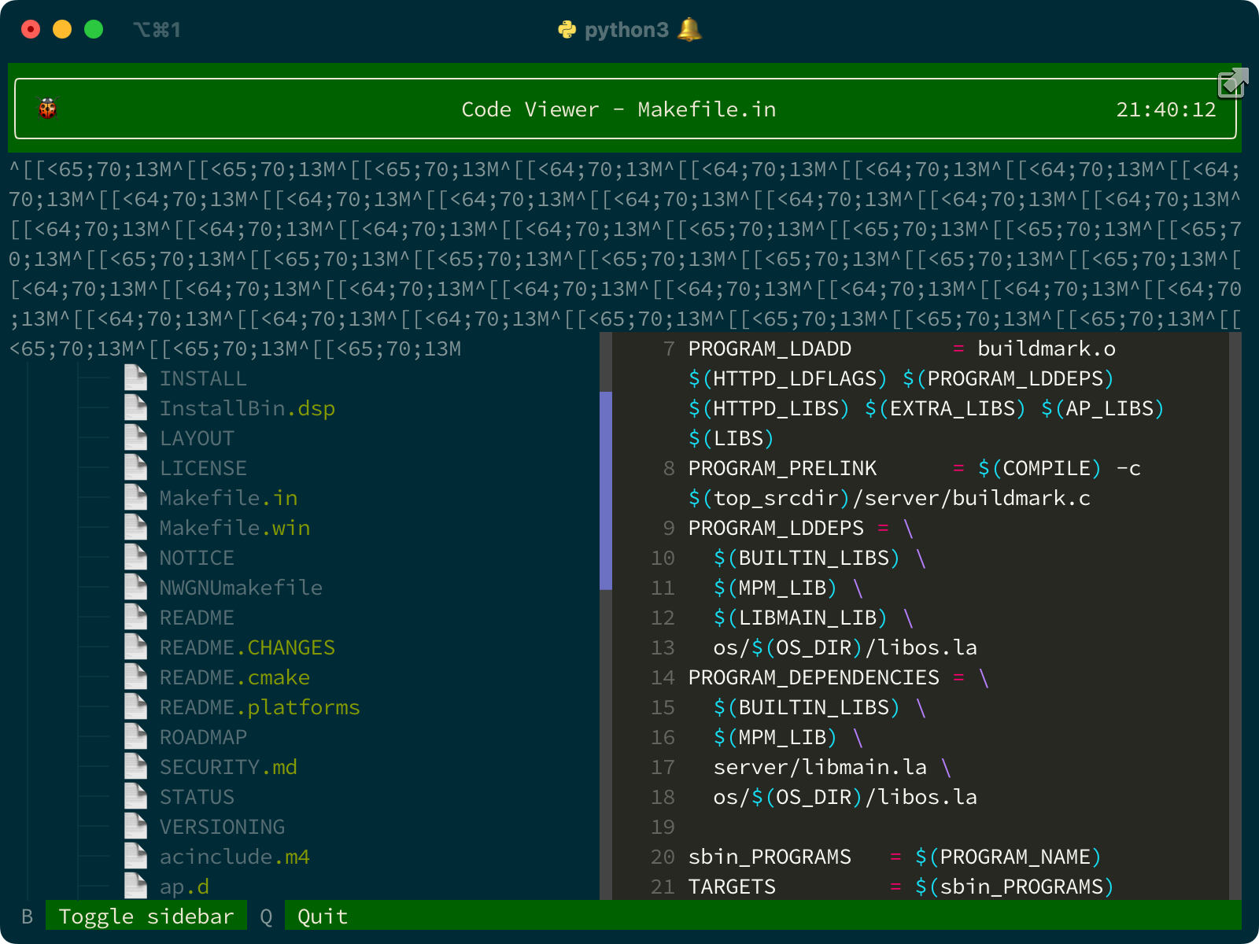This screenshot has width=1259, height=944.
Task: Click the ROADMAP file icon
Action: tap(135, 736)
